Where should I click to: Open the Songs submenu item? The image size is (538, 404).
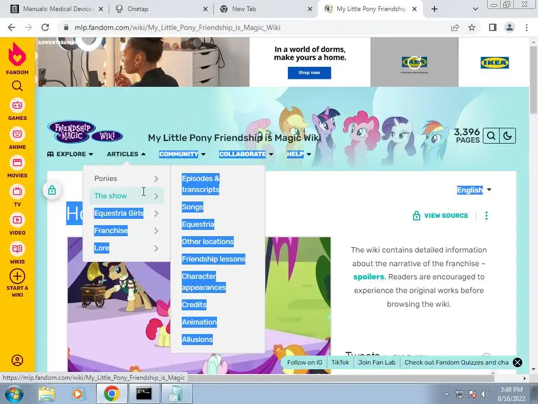tap(192, 207)
